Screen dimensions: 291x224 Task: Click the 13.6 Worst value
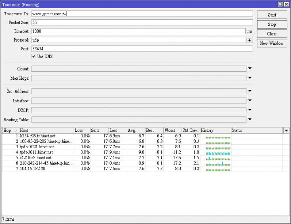click(x=177, y=158)
